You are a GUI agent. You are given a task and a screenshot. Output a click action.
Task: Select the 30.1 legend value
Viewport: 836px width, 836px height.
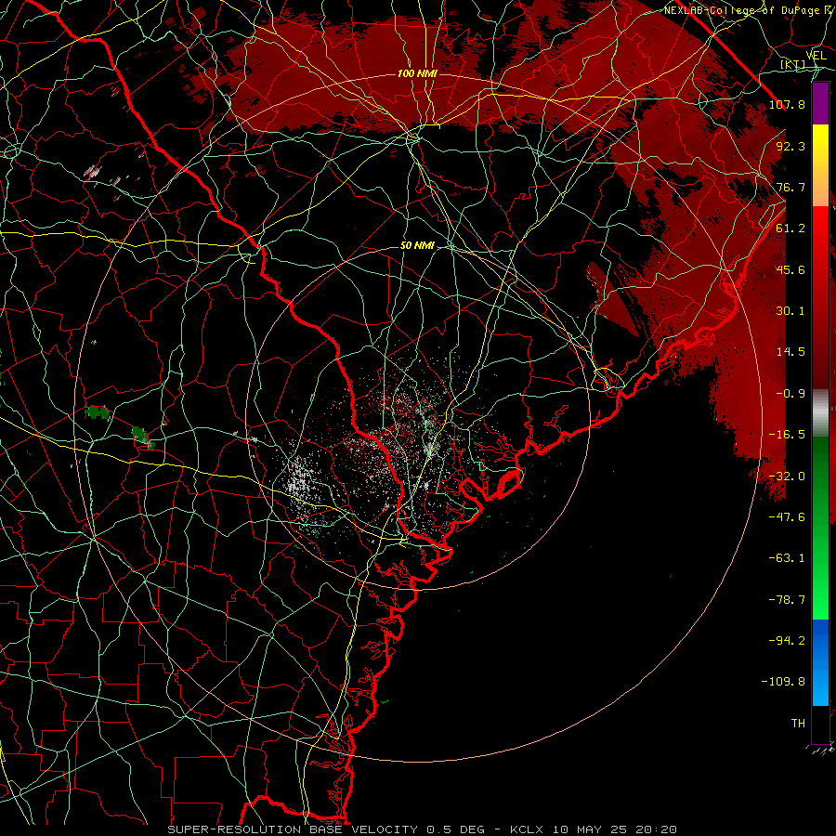(x=790, y=311)
